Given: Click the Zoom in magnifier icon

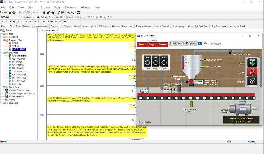Looking at the screenshot, I should click(68, 12).
